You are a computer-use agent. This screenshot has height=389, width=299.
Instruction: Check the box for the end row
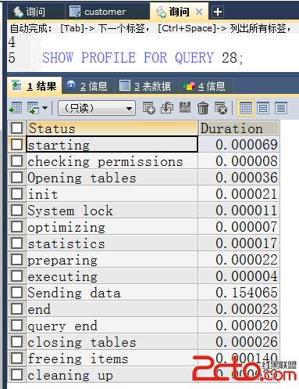click(x=17, y=309)
